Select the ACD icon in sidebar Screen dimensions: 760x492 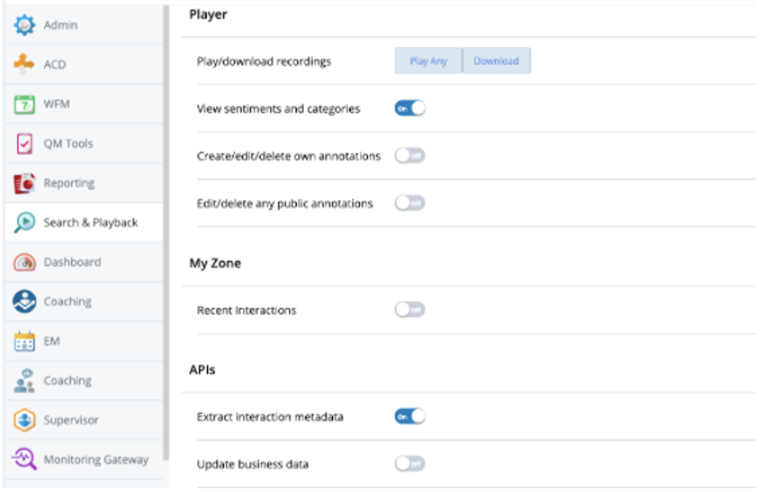(x=24, y=64)
